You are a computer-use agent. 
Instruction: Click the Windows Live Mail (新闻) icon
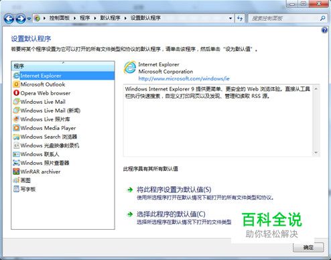pos(16,111)
